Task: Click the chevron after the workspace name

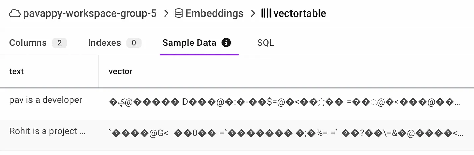Action: pos(166,13)
